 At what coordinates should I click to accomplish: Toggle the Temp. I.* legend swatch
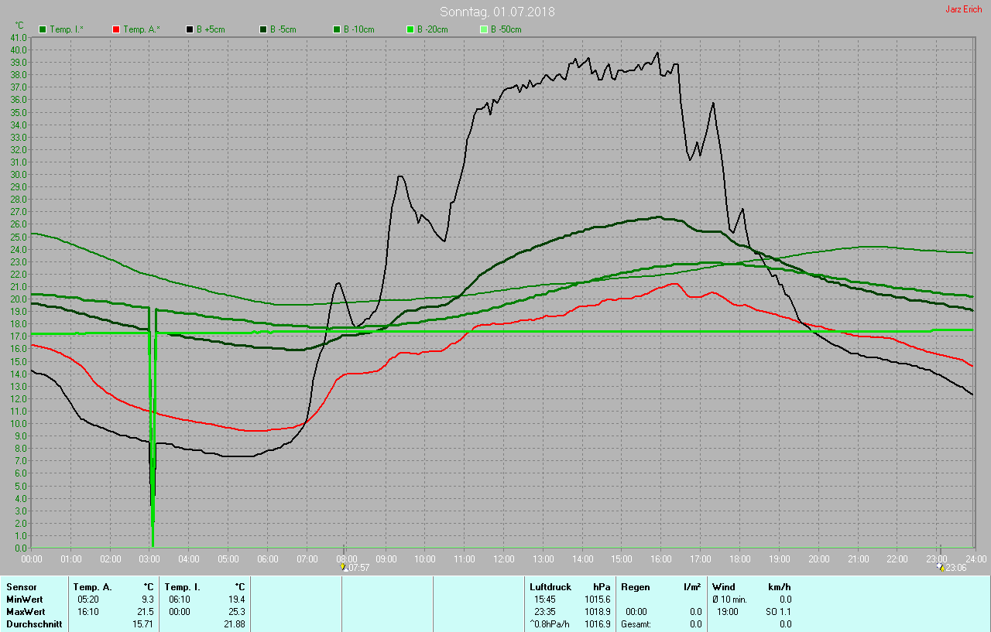coord(43,29)
